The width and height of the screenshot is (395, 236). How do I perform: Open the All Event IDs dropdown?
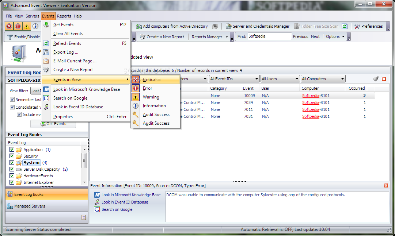click(234, 79)
